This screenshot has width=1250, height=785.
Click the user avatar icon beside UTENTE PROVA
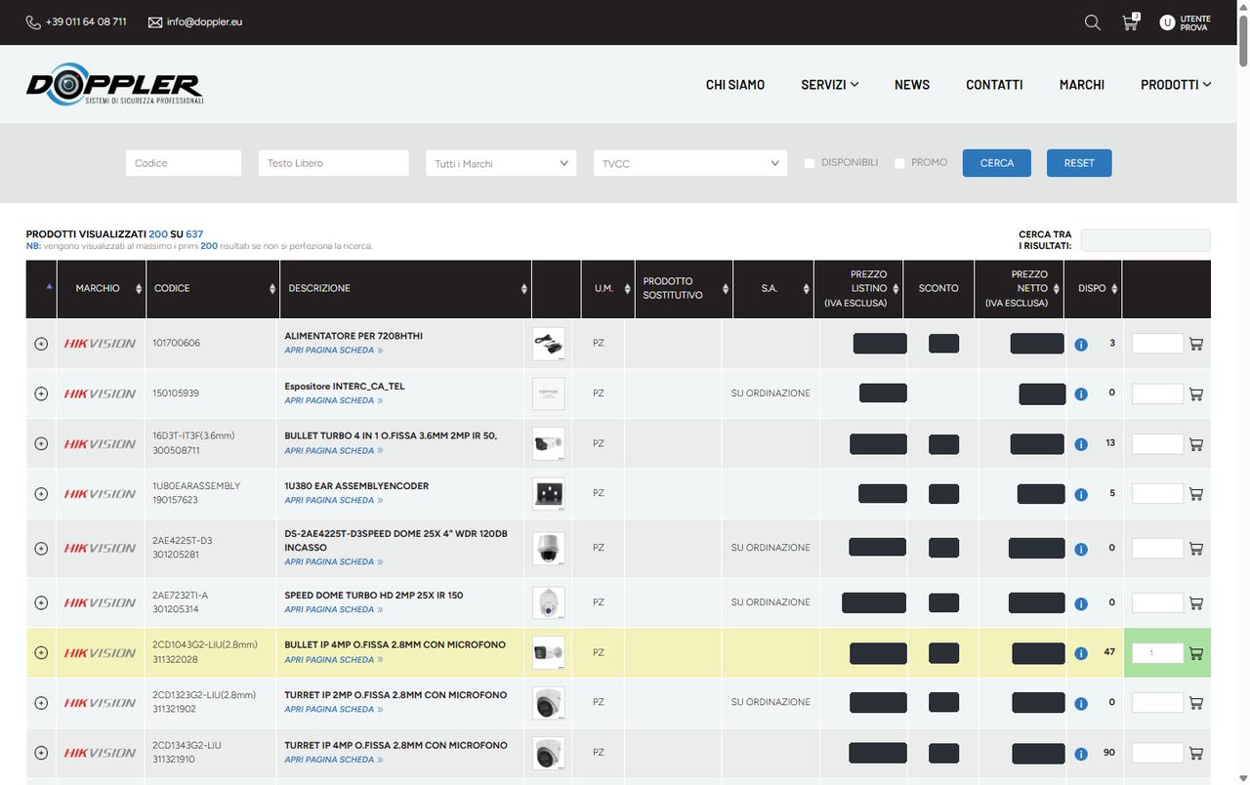[1167, 22]
